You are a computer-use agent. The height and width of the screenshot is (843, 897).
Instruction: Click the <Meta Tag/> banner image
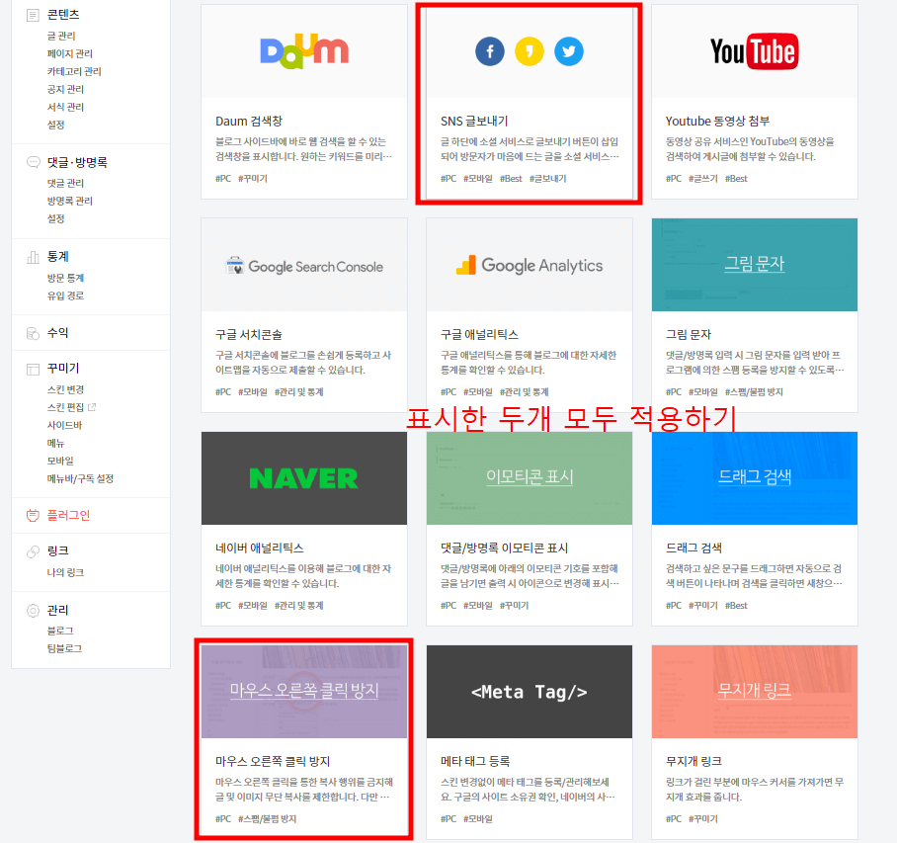click(x=530, y=692)
